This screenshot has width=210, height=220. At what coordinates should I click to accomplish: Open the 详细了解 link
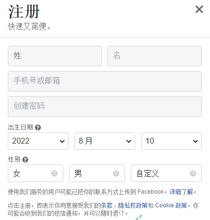181,192
